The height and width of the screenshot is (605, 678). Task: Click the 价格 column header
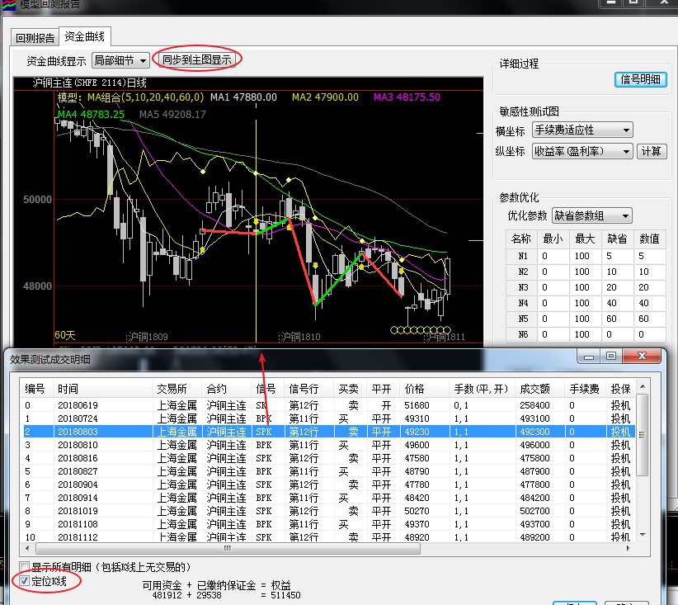(417, 388)
